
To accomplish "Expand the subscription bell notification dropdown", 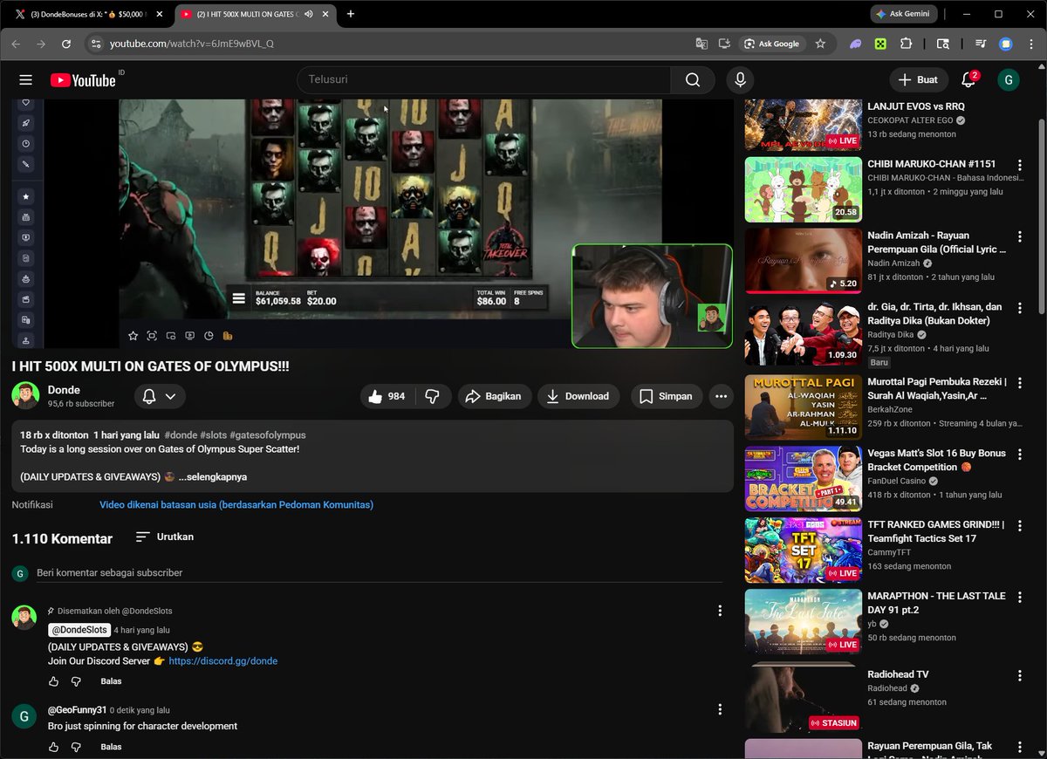I will (x=160, y=396).
